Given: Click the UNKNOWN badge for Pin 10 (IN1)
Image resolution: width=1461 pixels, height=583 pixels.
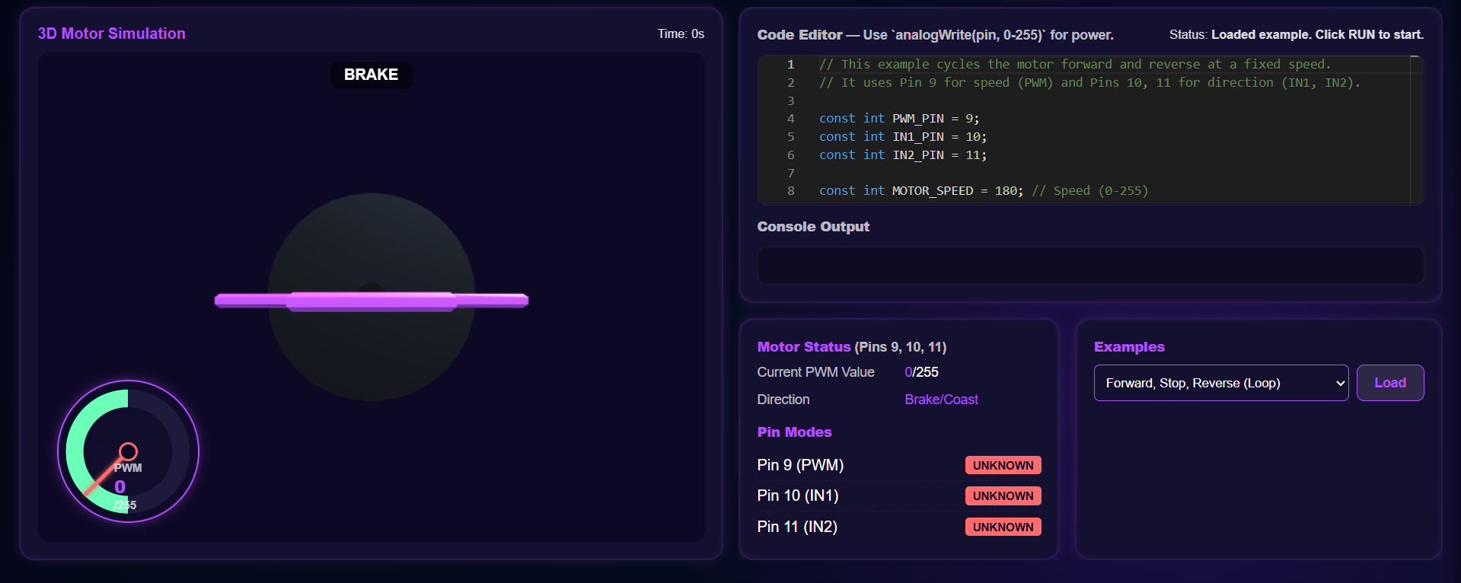Looking at the screenshot, I should click(1003, 496).
